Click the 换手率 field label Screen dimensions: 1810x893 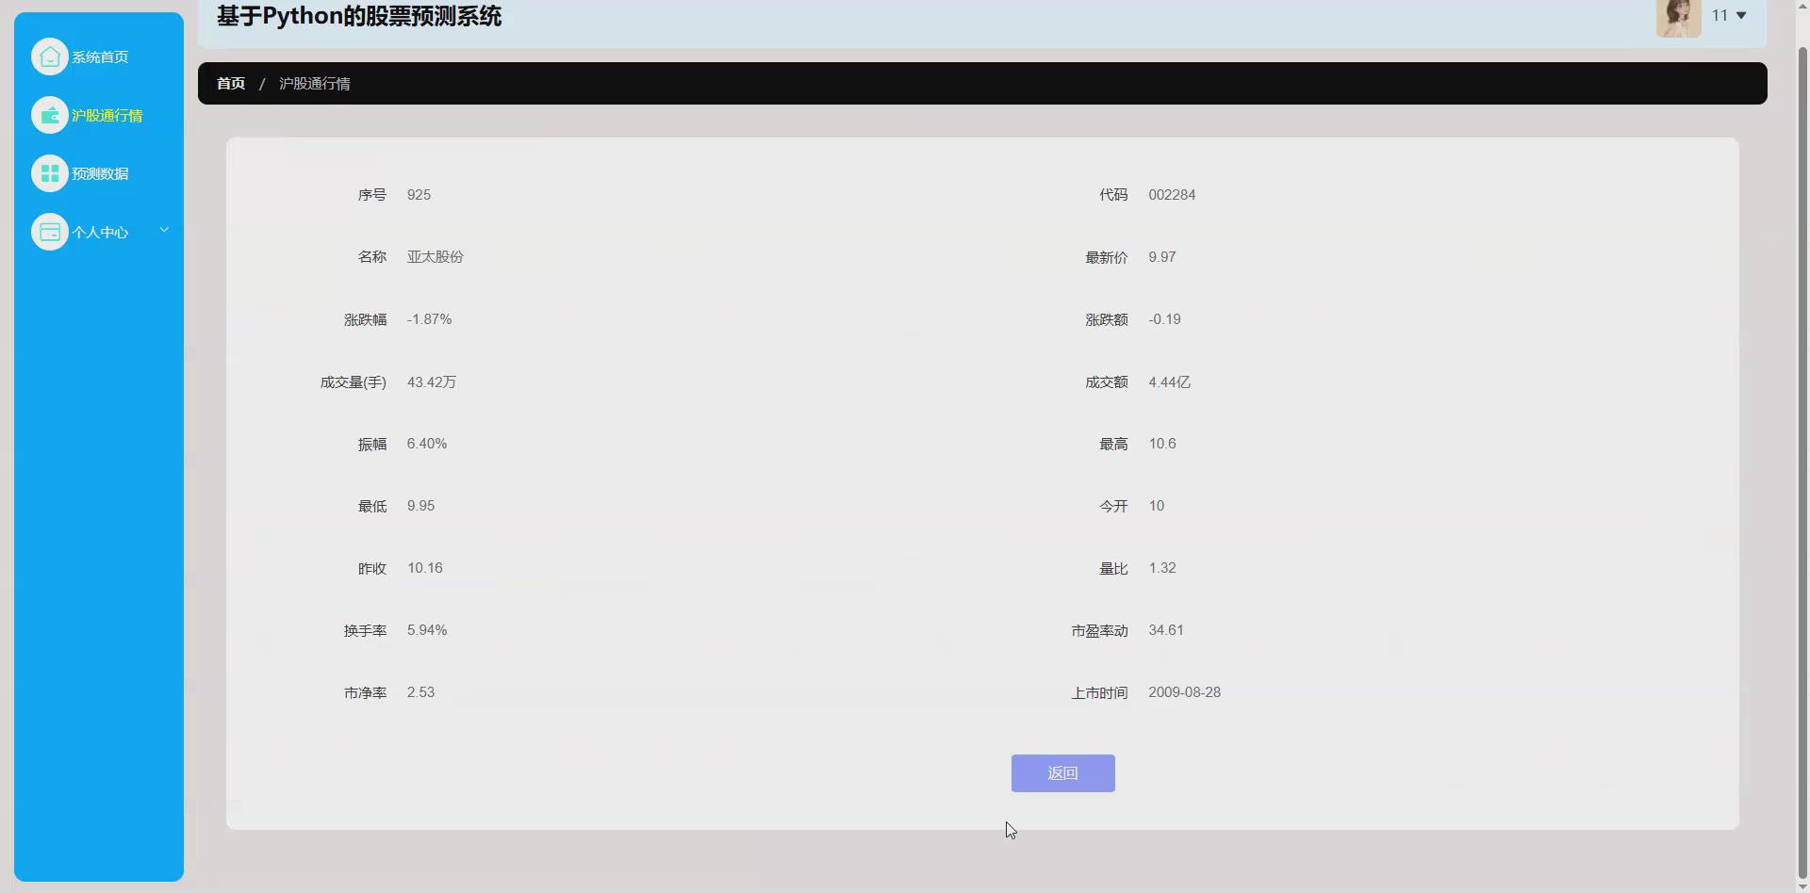click(365, 631)
